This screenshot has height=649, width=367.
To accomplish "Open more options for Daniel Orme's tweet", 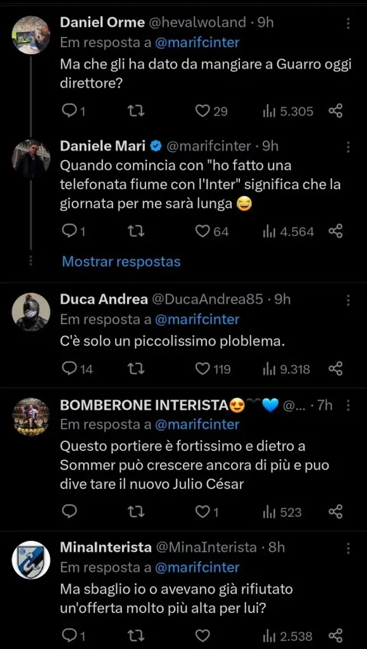I will (349, 23).
